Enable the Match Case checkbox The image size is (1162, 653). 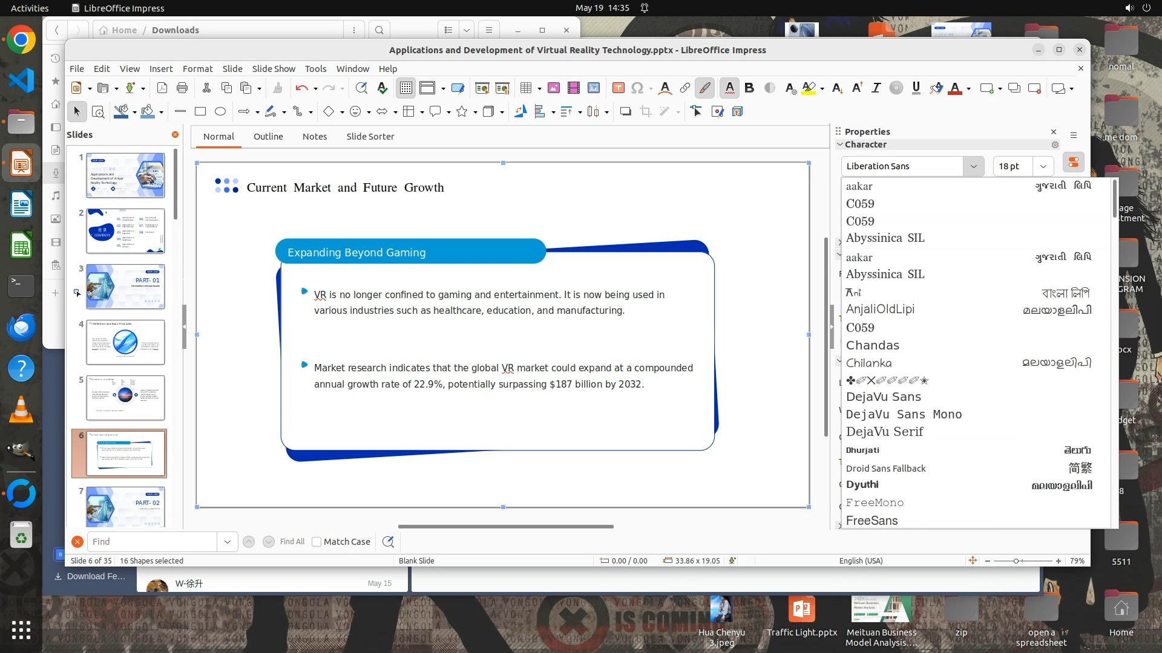click(317, 542)
